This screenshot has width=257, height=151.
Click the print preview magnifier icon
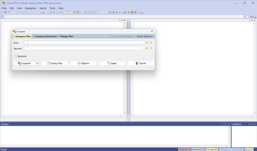[47, 13]
